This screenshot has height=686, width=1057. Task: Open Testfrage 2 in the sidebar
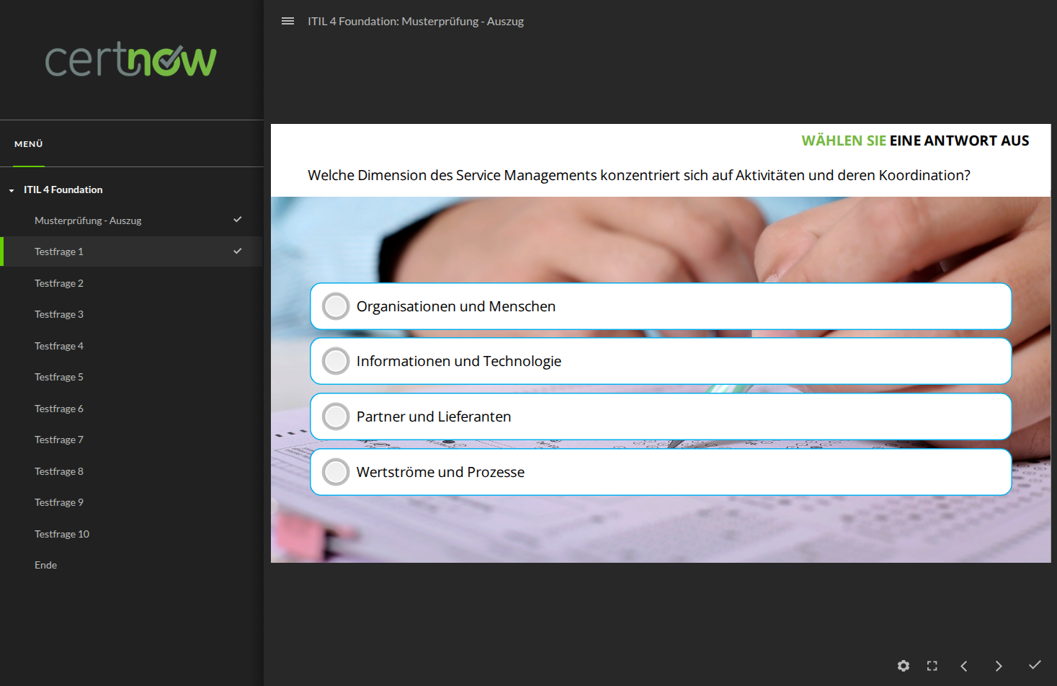tap(59, 283)
